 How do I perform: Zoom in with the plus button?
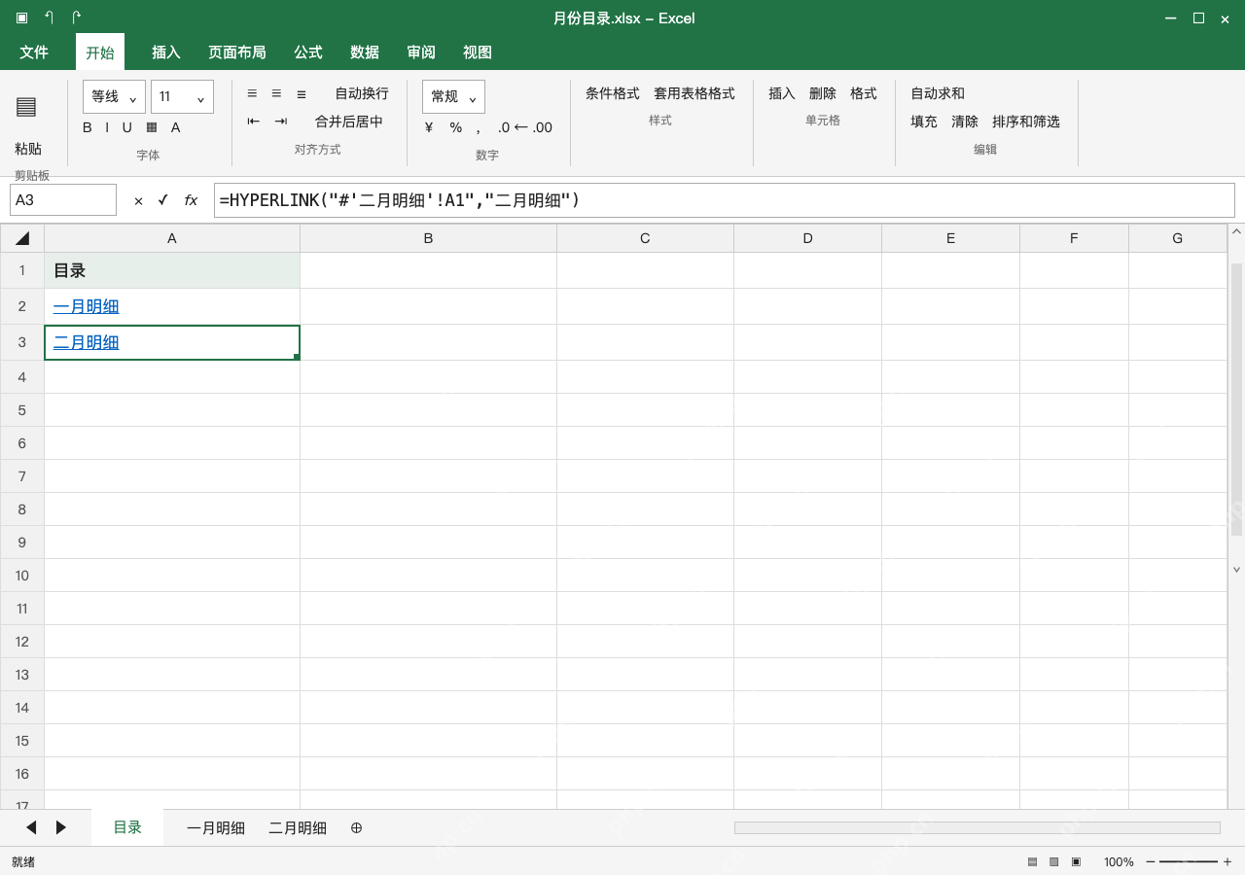(x=1227, y=861)
